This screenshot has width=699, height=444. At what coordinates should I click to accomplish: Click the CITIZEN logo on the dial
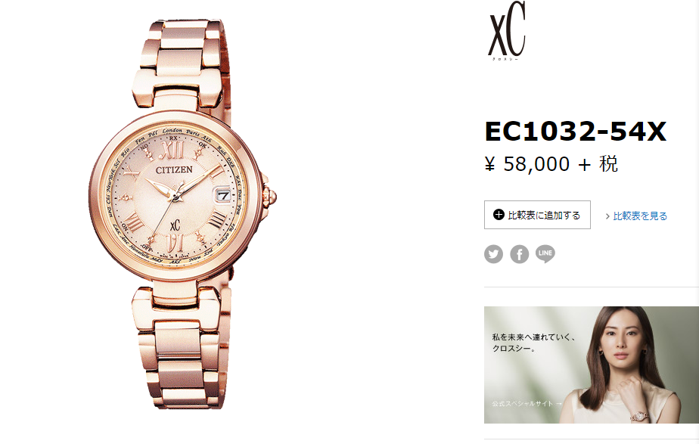pos(174,170)
